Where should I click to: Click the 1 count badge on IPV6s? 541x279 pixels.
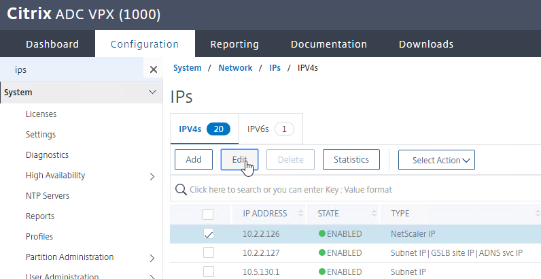tap(284, 129)
